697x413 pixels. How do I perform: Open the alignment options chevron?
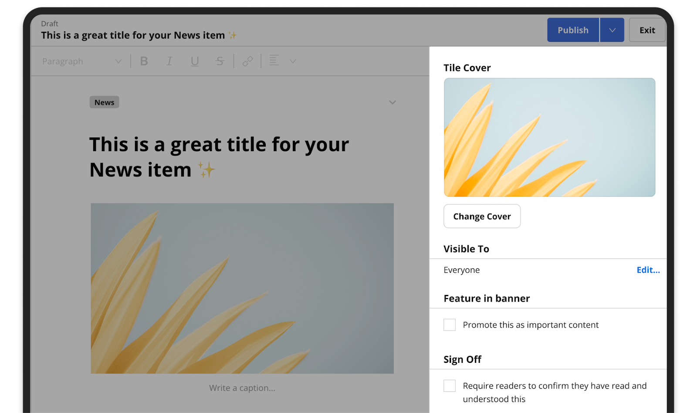click(x=293, y=61)
